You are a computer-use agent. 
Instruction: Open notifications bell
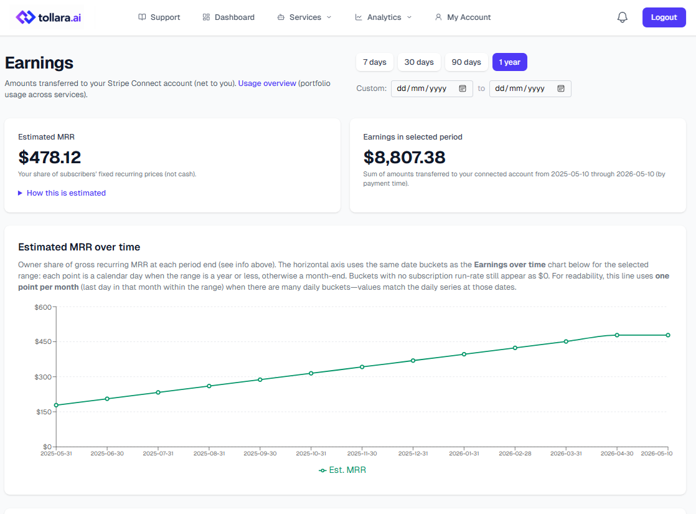click(623, 17)
